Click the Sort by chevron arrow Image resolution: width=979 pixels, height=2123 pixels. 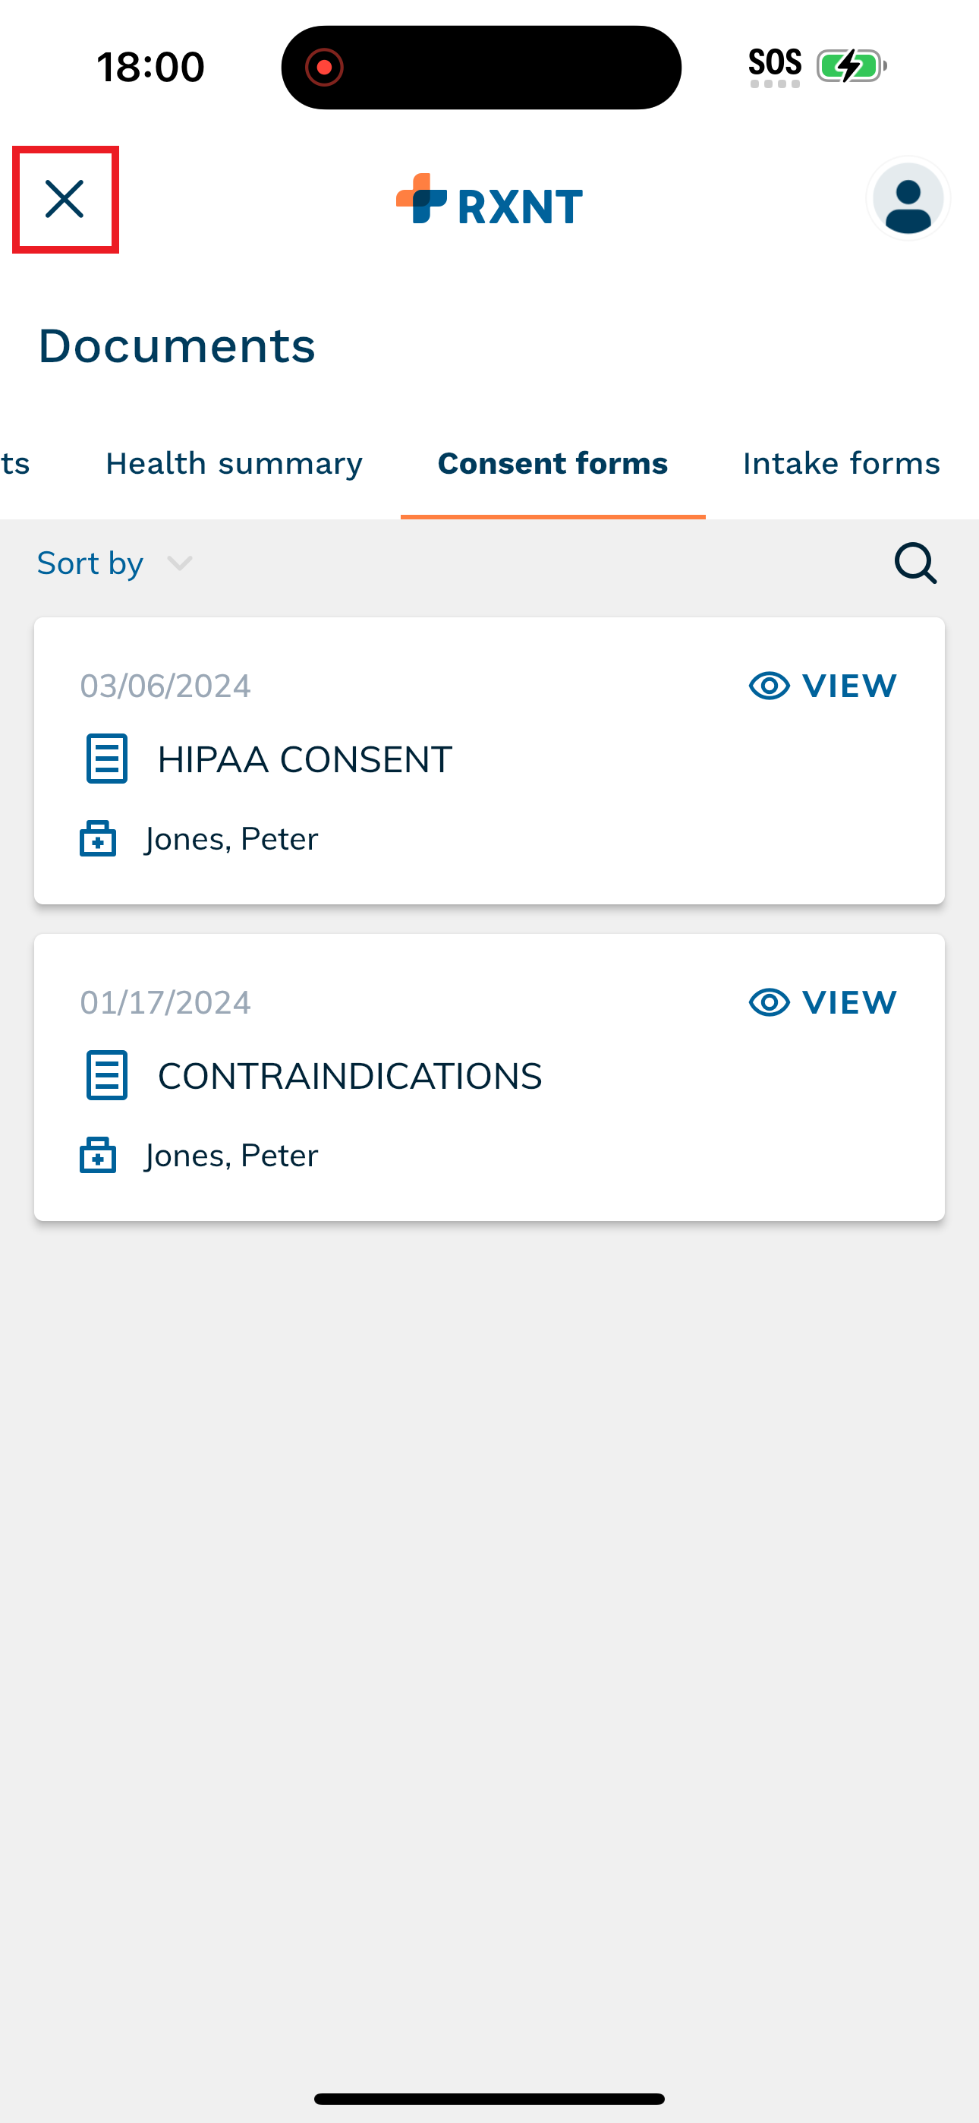180,563
